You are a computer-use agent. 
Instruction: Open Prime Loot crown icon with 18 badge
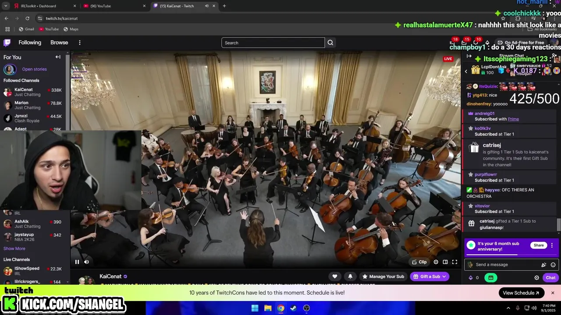coord(453,42)
